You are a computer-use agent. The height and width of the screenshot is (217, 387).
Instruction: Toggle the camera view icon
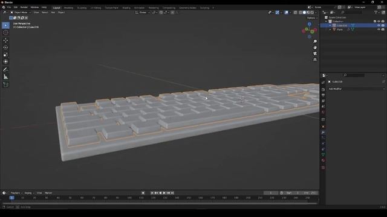(315, 54)
